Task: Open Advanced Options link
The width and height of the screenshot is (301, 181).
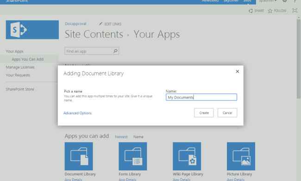Action: point(77,113)
